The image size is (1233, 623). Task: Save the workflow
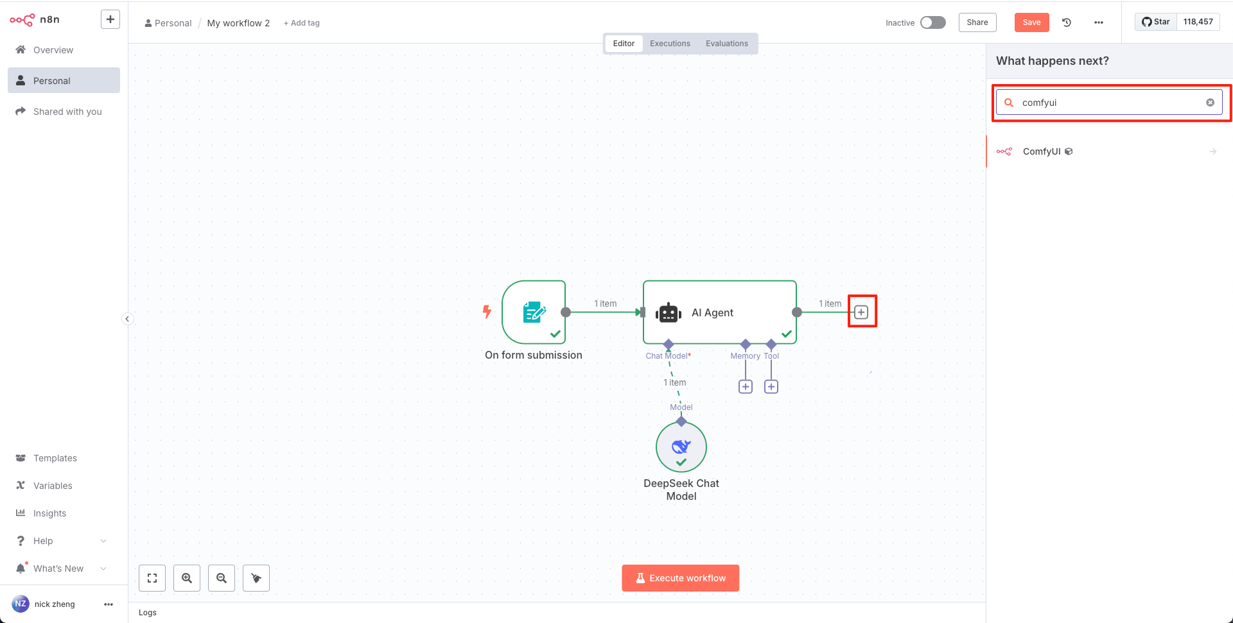tap(1031, 22)
